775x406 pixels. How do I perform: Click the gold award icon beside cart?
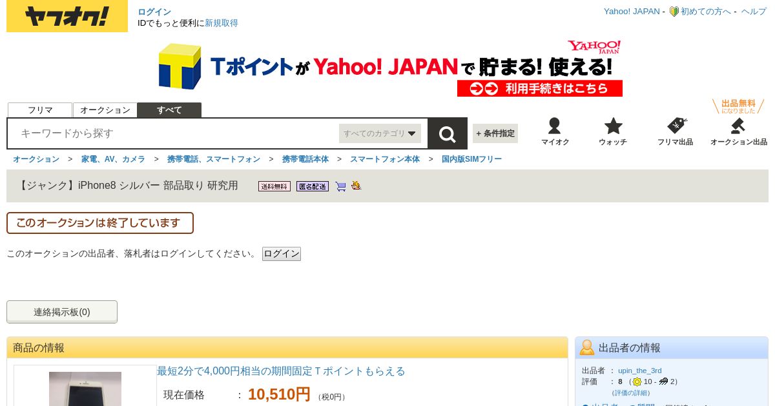point(356,186)
